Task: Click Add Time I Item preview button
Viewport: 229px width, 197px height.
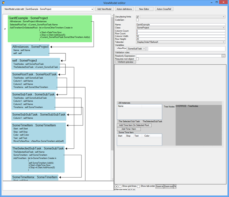Action: (129, 129)
